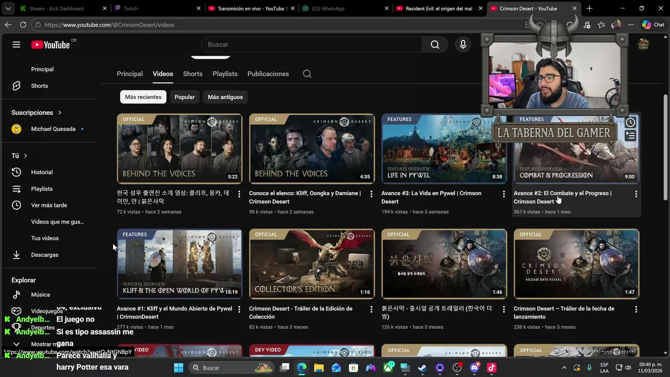
Task: Open the Edge settings ellipsis menu
Action: click(631, 25)
